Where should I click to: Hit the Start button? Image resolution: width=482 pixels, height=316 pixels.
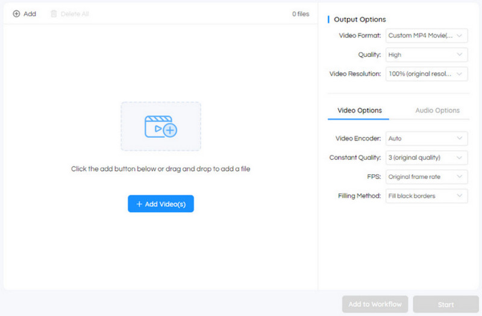pos(445,305)
